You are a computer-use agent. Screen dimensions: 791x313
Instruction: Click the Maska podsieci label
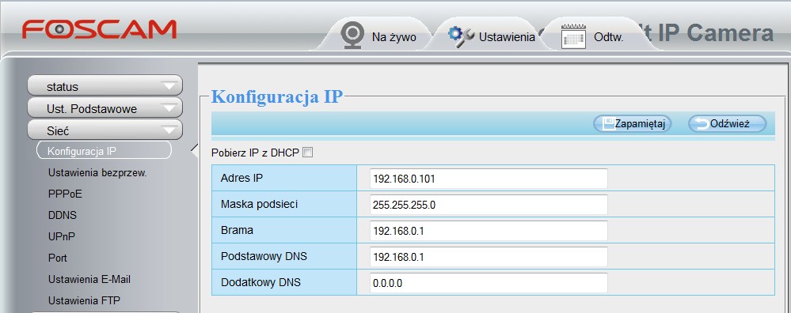pyautogui.click(x=259, y=204)
